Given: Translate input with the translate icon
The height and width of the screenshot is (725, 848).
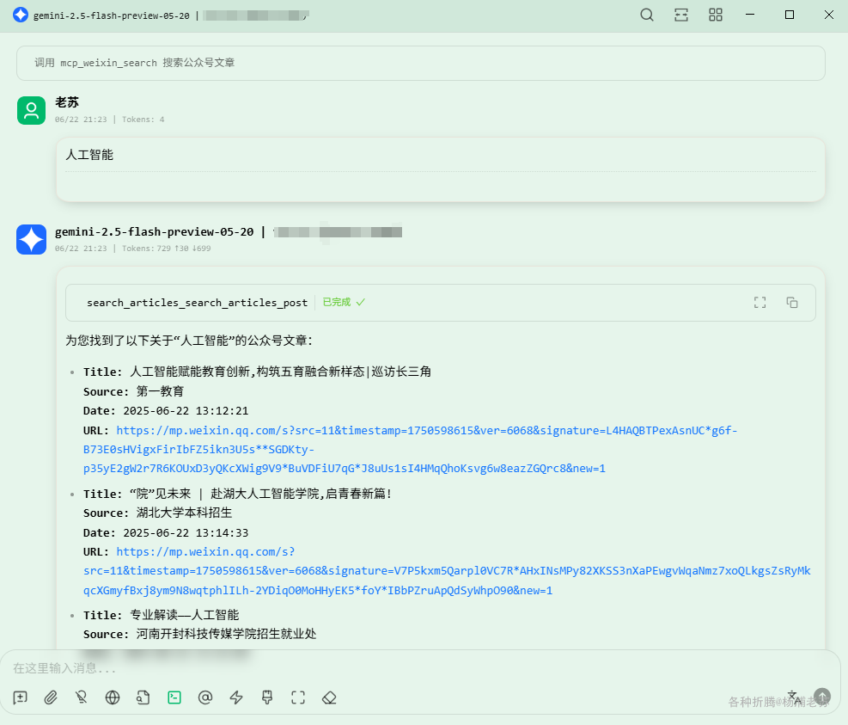Looking at the screenshot, I should pos(794,697).
